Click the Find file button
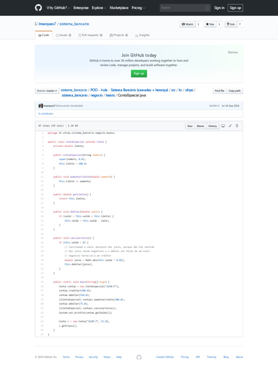This screenshot has width=278, height=371. (x=219, y=91)
